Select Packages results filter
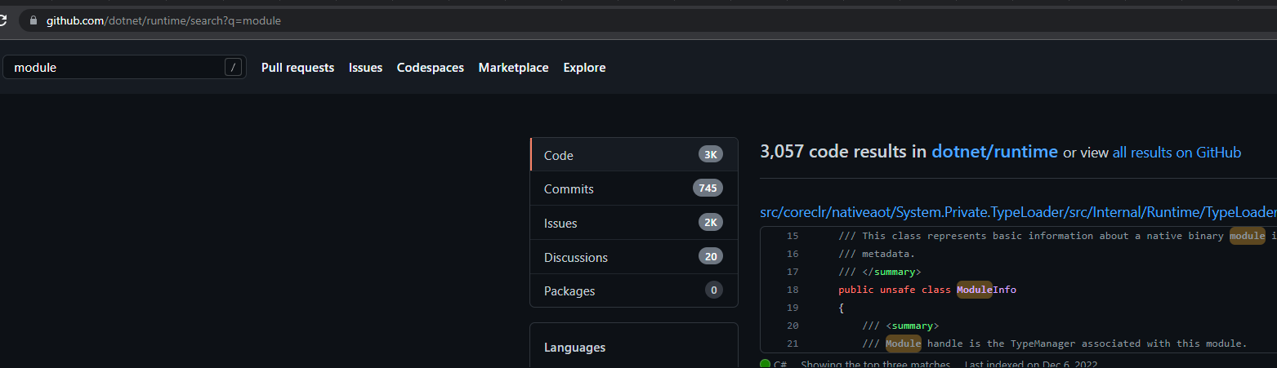 coord(634,290)
